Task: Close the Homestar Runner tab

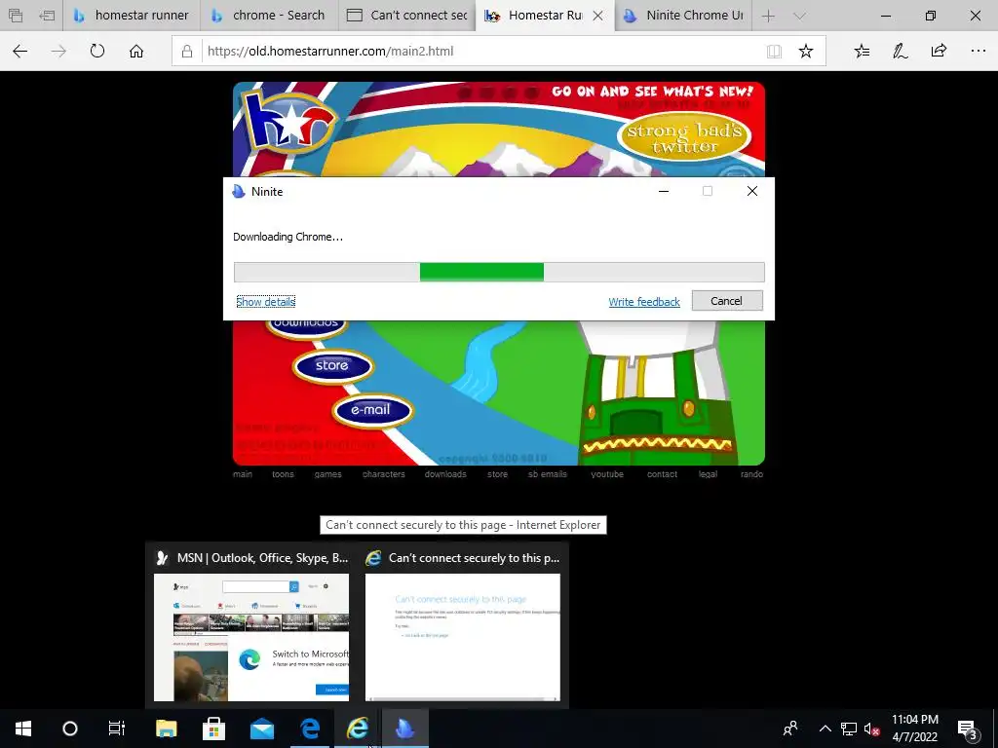Action: (597, 16)
